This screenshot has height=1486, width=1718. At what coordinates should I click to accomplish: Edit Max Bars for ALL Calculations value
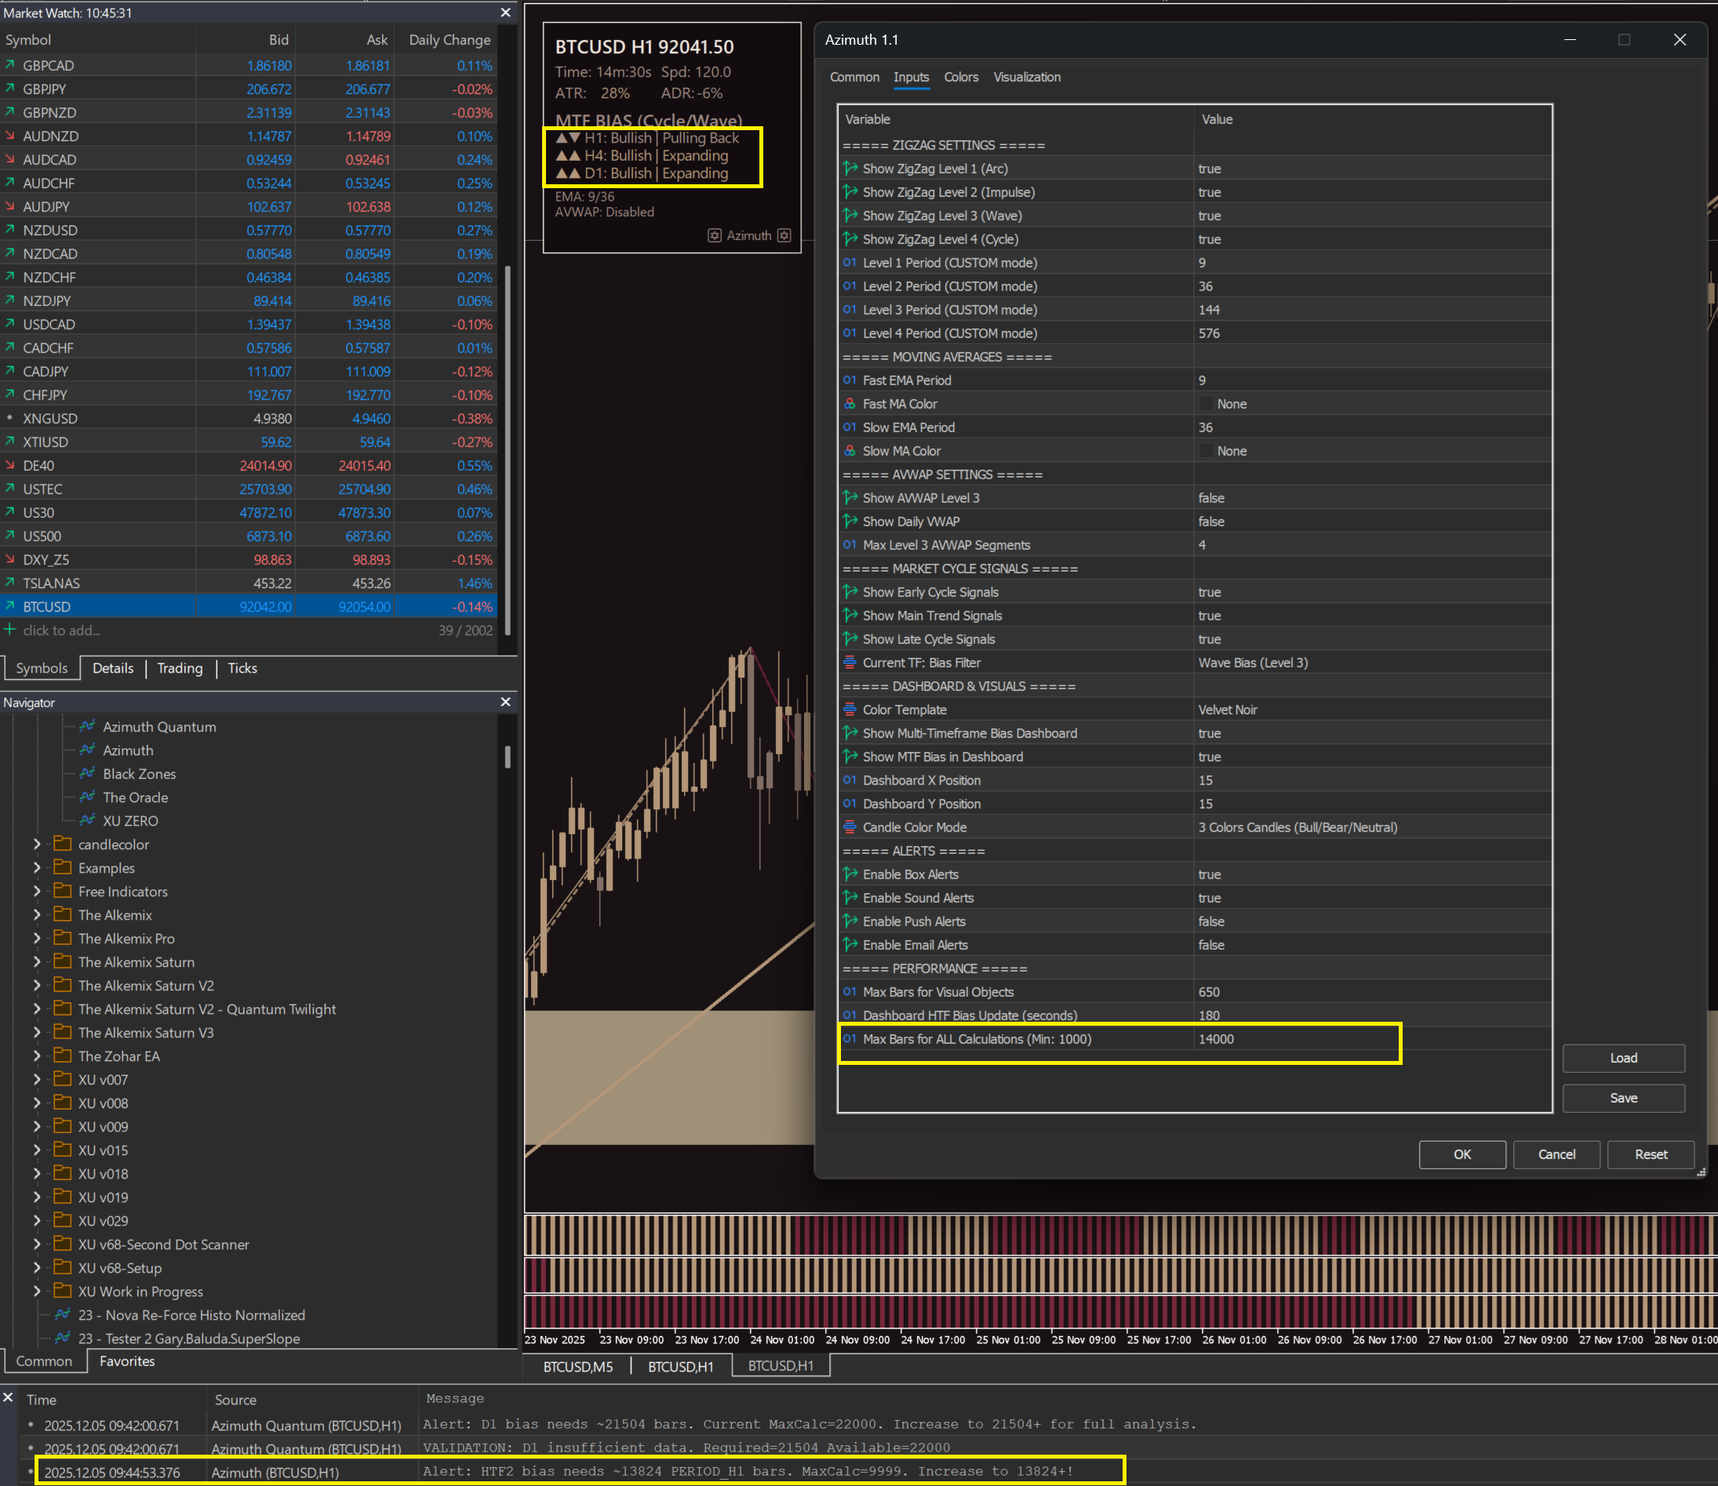click(x=1215, y=1039)
